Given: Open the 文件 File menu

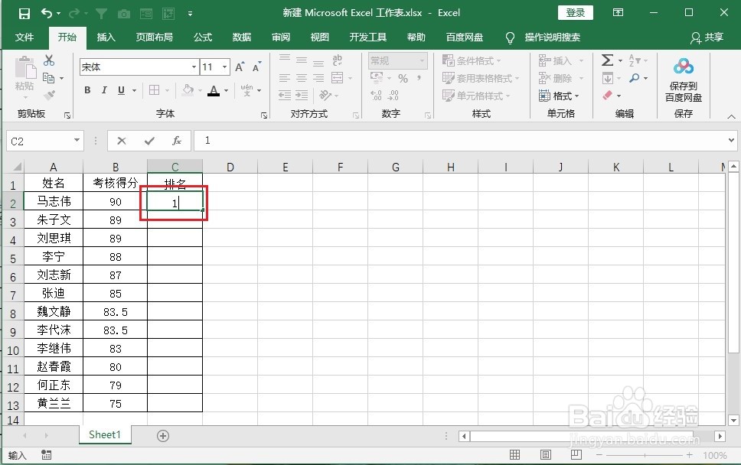Looking at the screenshot, I should point(24,37).
